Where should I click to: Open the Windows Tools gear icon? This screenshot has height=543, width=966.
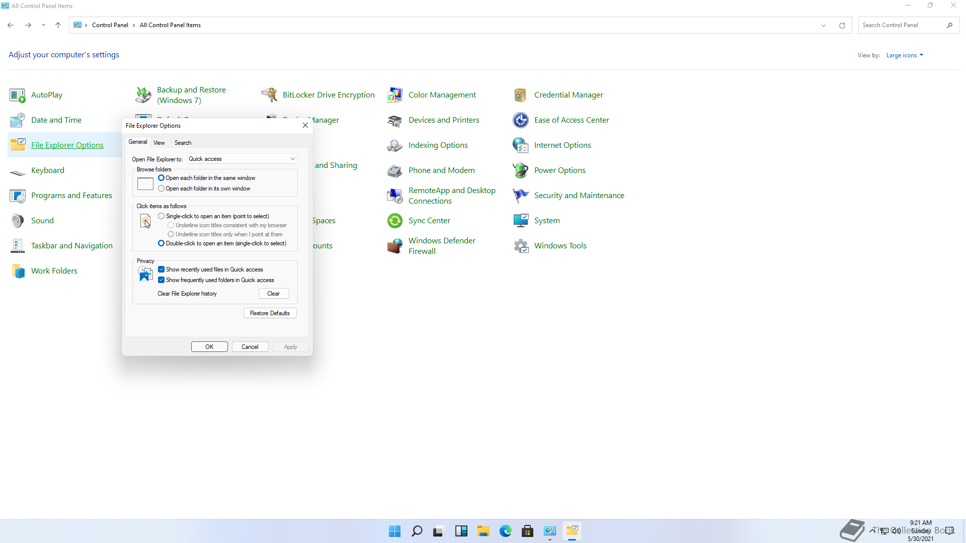(521, 246)
